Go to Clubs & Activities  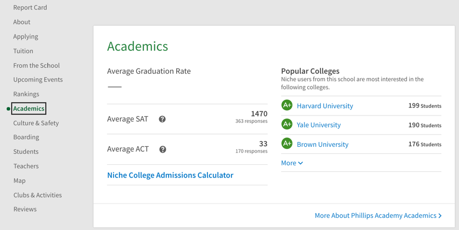coord(38,195)
